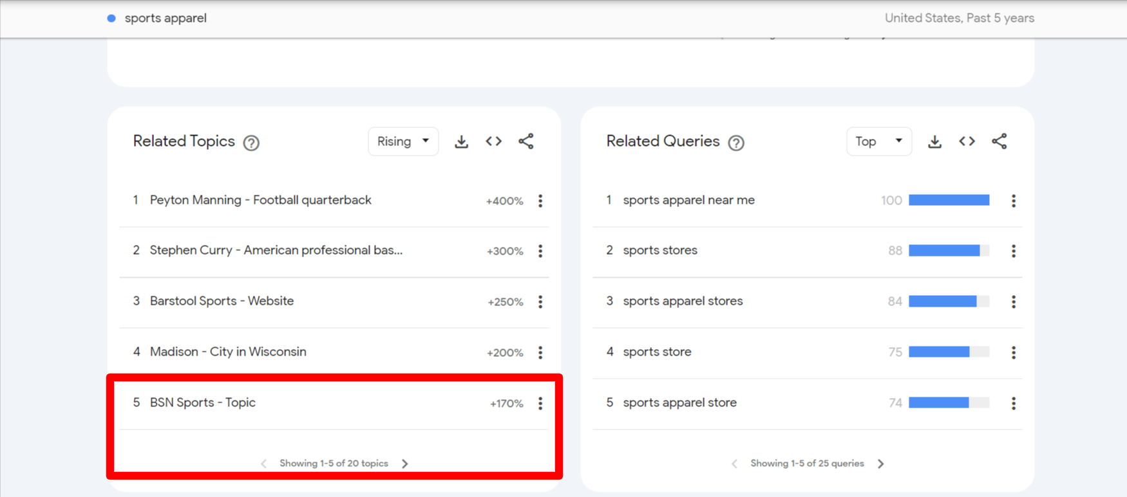Image resolution: width=1127 pixels, height=497 pixels.
Task: Download Related Topics data as CSV
Action: click(461, 141)
